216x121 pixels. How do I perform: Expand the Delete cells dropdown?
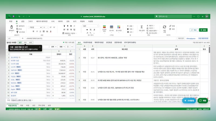[x=133, y=29]
